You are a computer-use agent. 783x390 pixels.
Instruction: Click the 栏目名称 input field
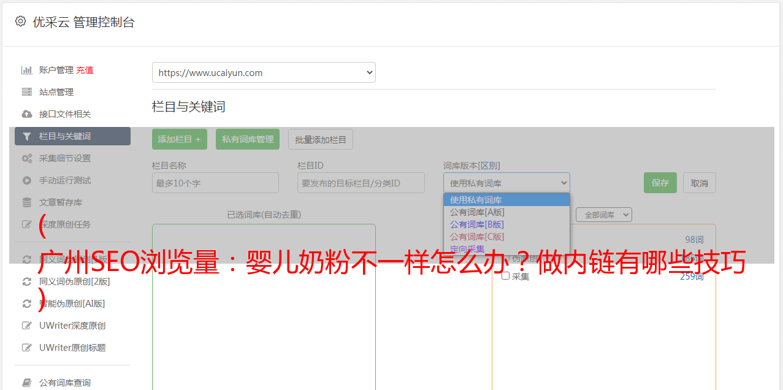point(215,183)
